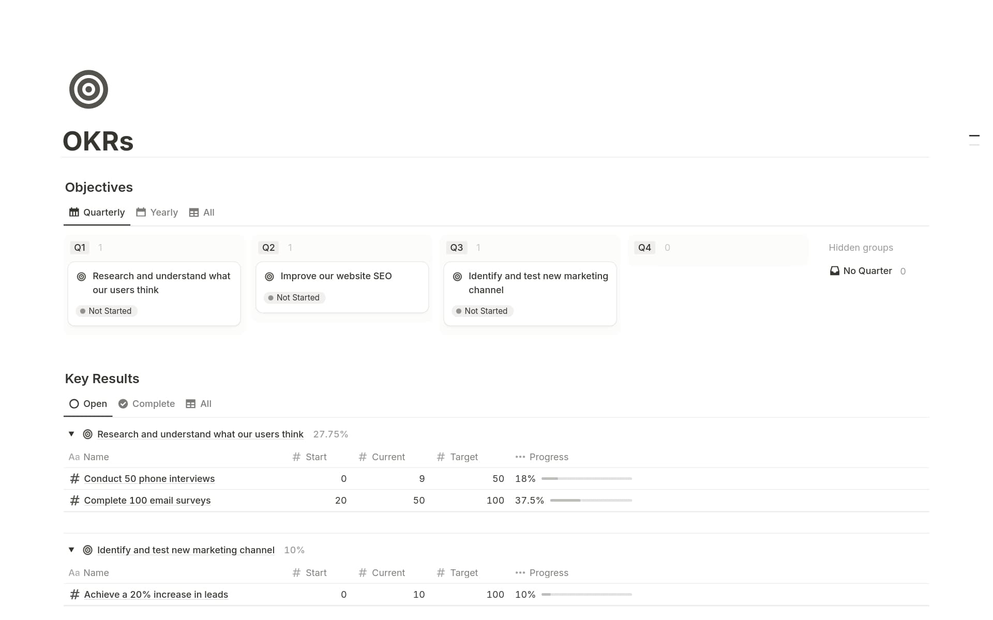Click the Q3 group label
The image size is (993, 620).
point(457,248)
